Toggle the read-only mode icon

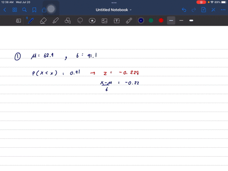[x=19, y=21]
